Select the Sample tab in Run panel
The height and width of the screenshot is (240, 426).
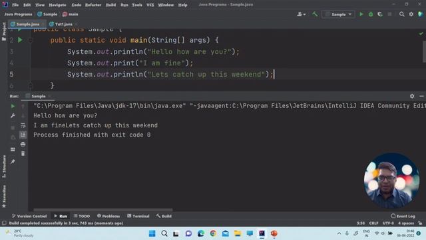(39, 96)
